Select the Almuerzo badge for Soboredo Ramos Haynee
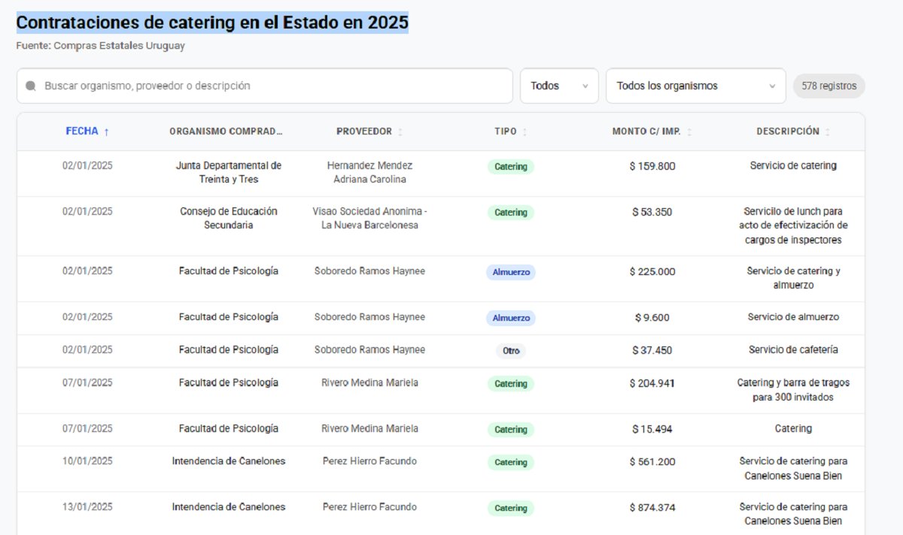The height and width of the screenshot is (535, 903). (x=511, y=272)
